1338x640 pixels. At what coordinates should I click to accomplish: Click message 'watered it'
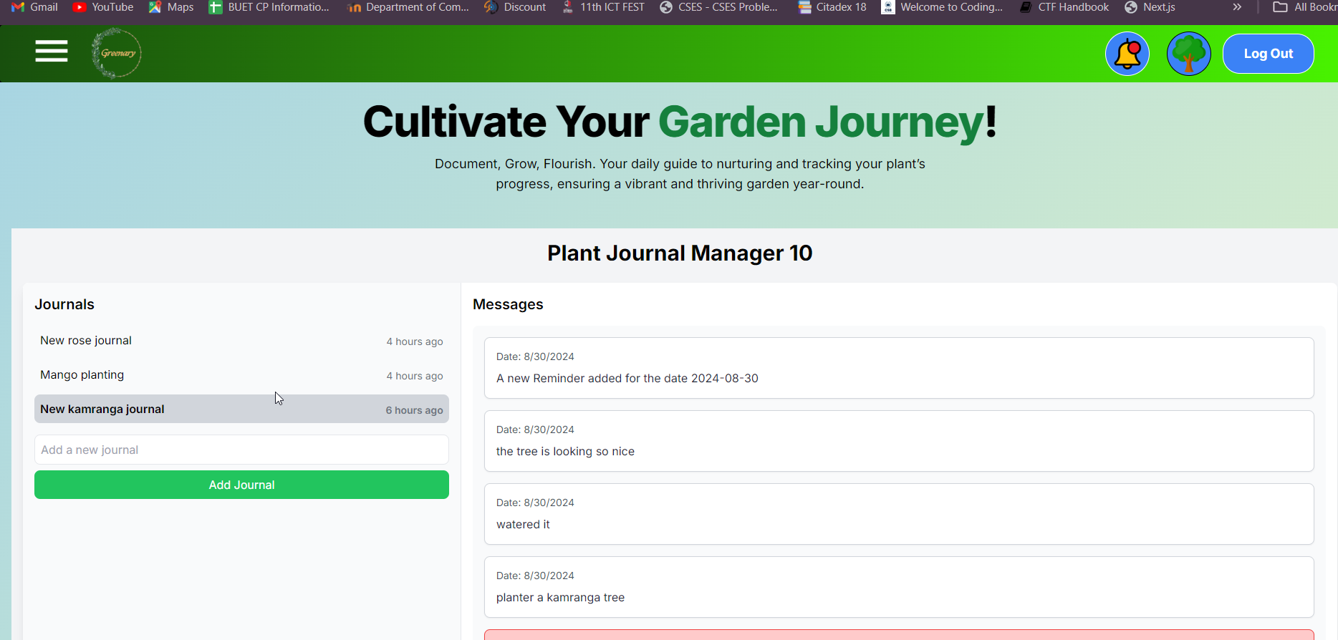[899, 514]
